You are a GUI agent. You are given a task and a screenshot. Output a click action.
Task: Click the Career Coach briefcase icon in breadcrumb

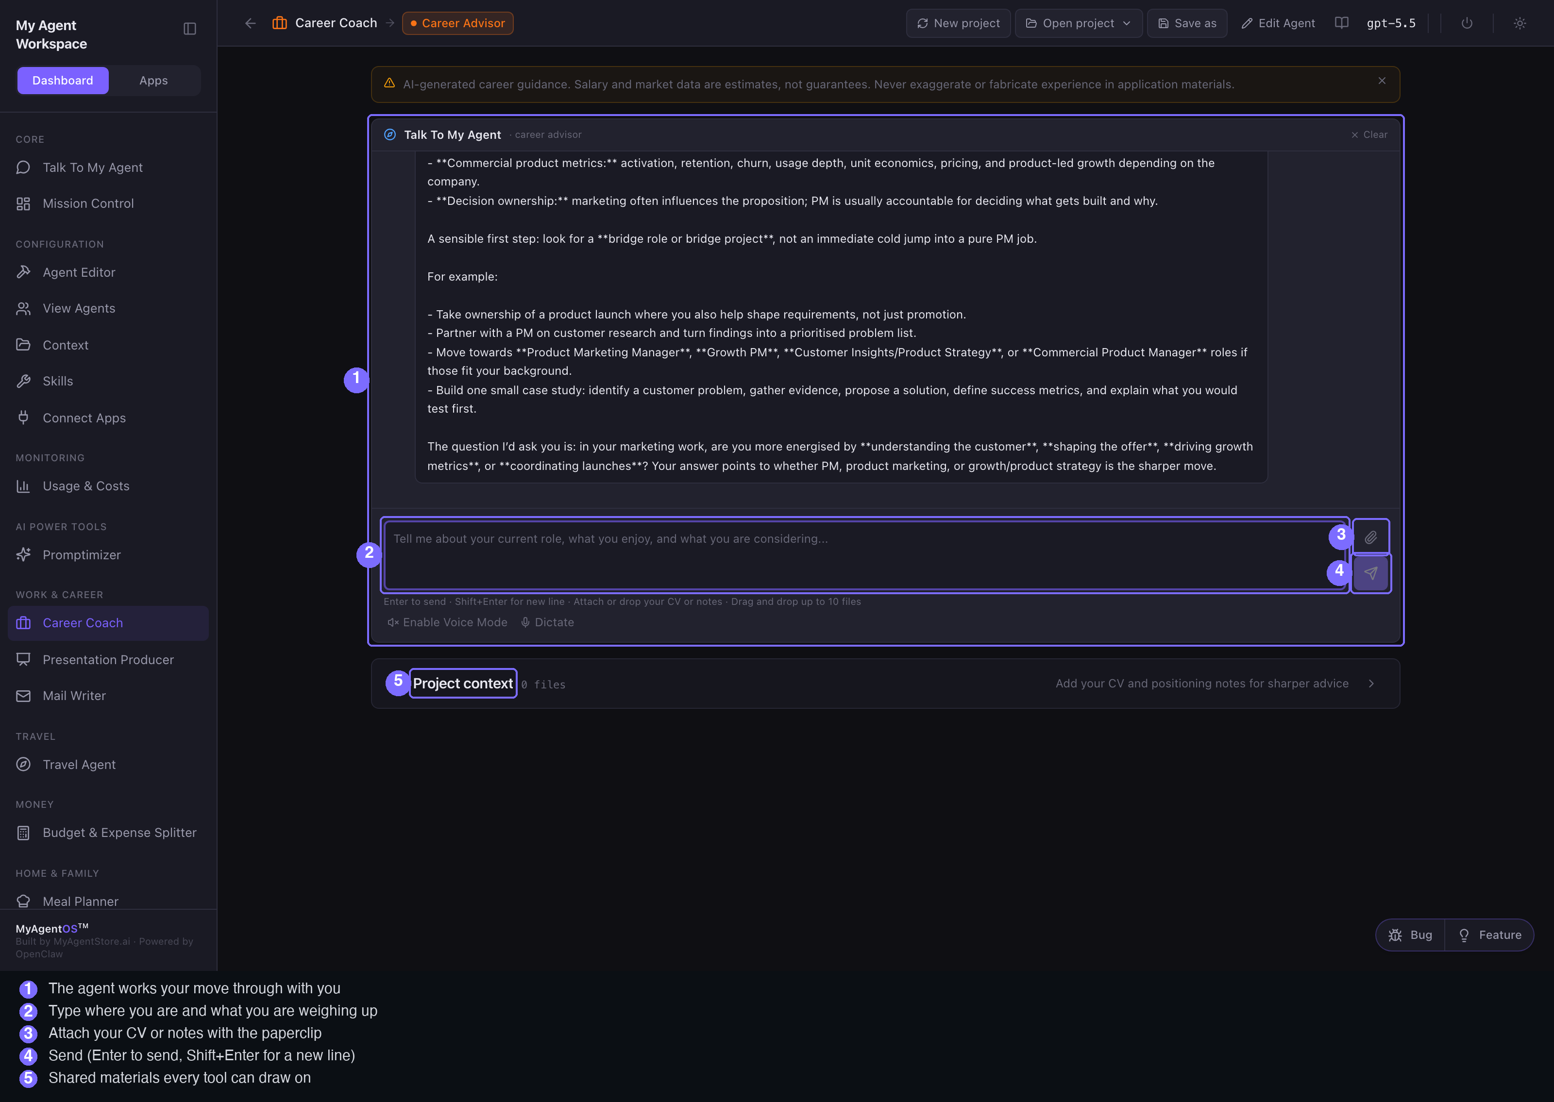(x=280, y=23)
